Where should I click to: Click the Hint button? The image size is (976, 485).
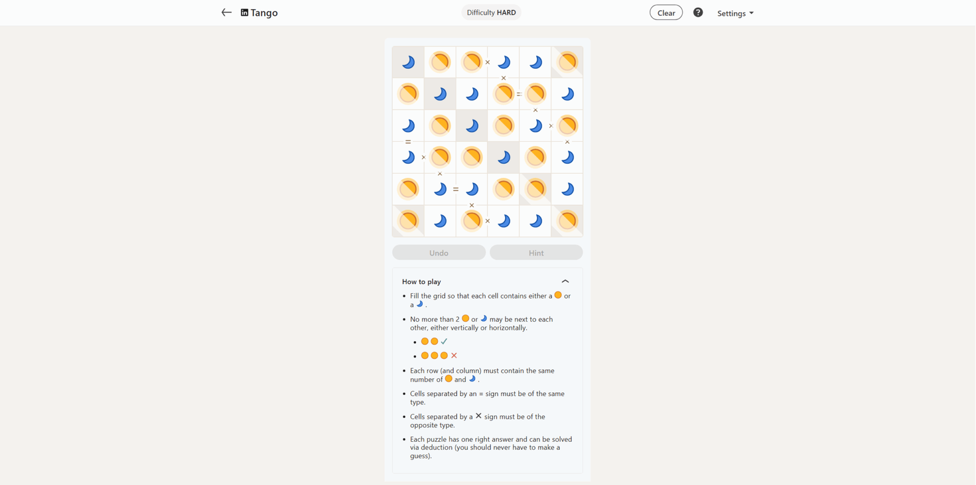click(536, 253)
